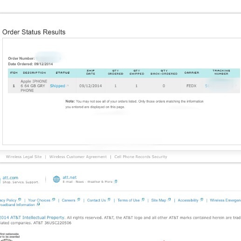Screen dimensions: 241x241
Task: Click the Description column header
Action: click(34, 73)
